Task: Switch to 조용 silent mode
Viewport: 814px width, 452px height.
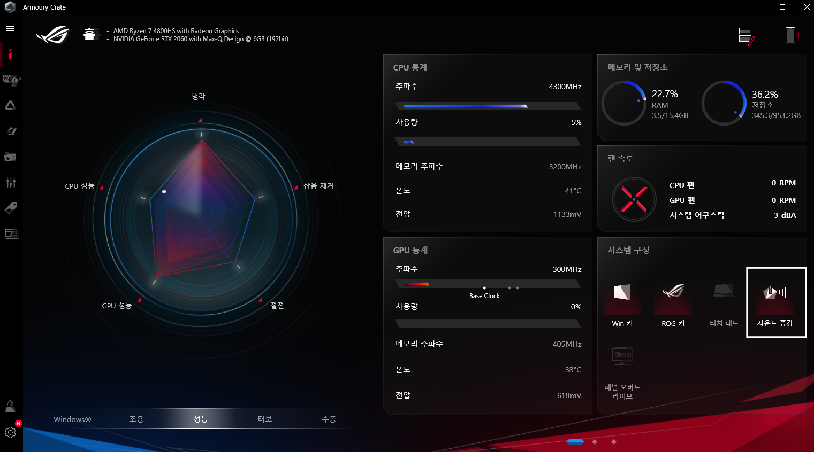Action: click(136, 419)
